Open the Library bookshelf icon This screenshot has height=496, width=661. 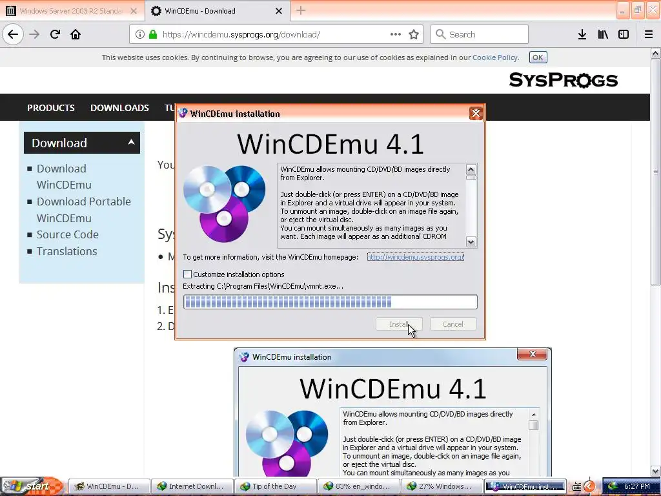pyautogui.click(x=603, y=34)
